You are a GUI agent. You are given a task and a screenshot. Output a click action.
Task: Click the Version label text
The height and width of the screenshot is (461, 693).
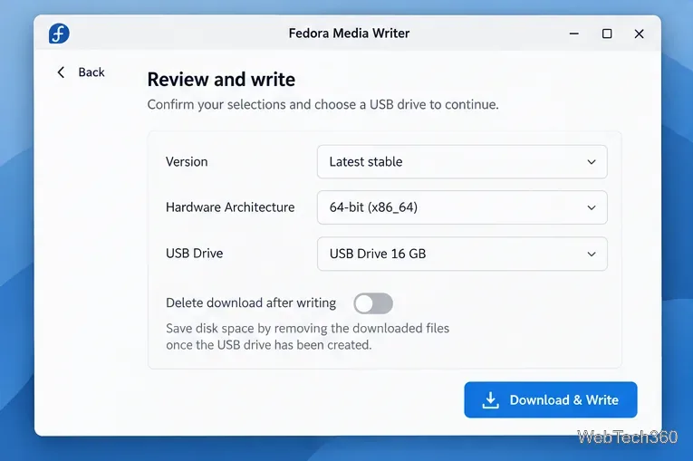[x=187, y=162]
